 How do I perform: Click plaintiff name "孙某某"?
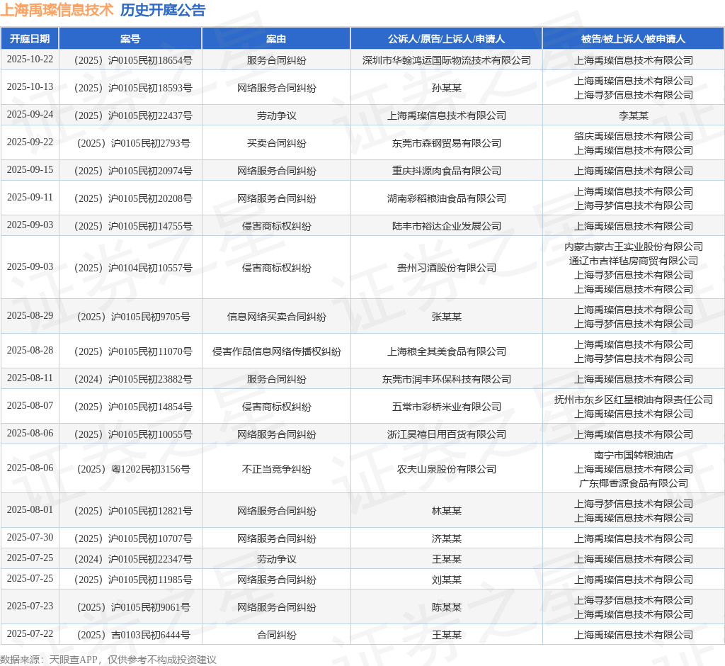(447, 88)
